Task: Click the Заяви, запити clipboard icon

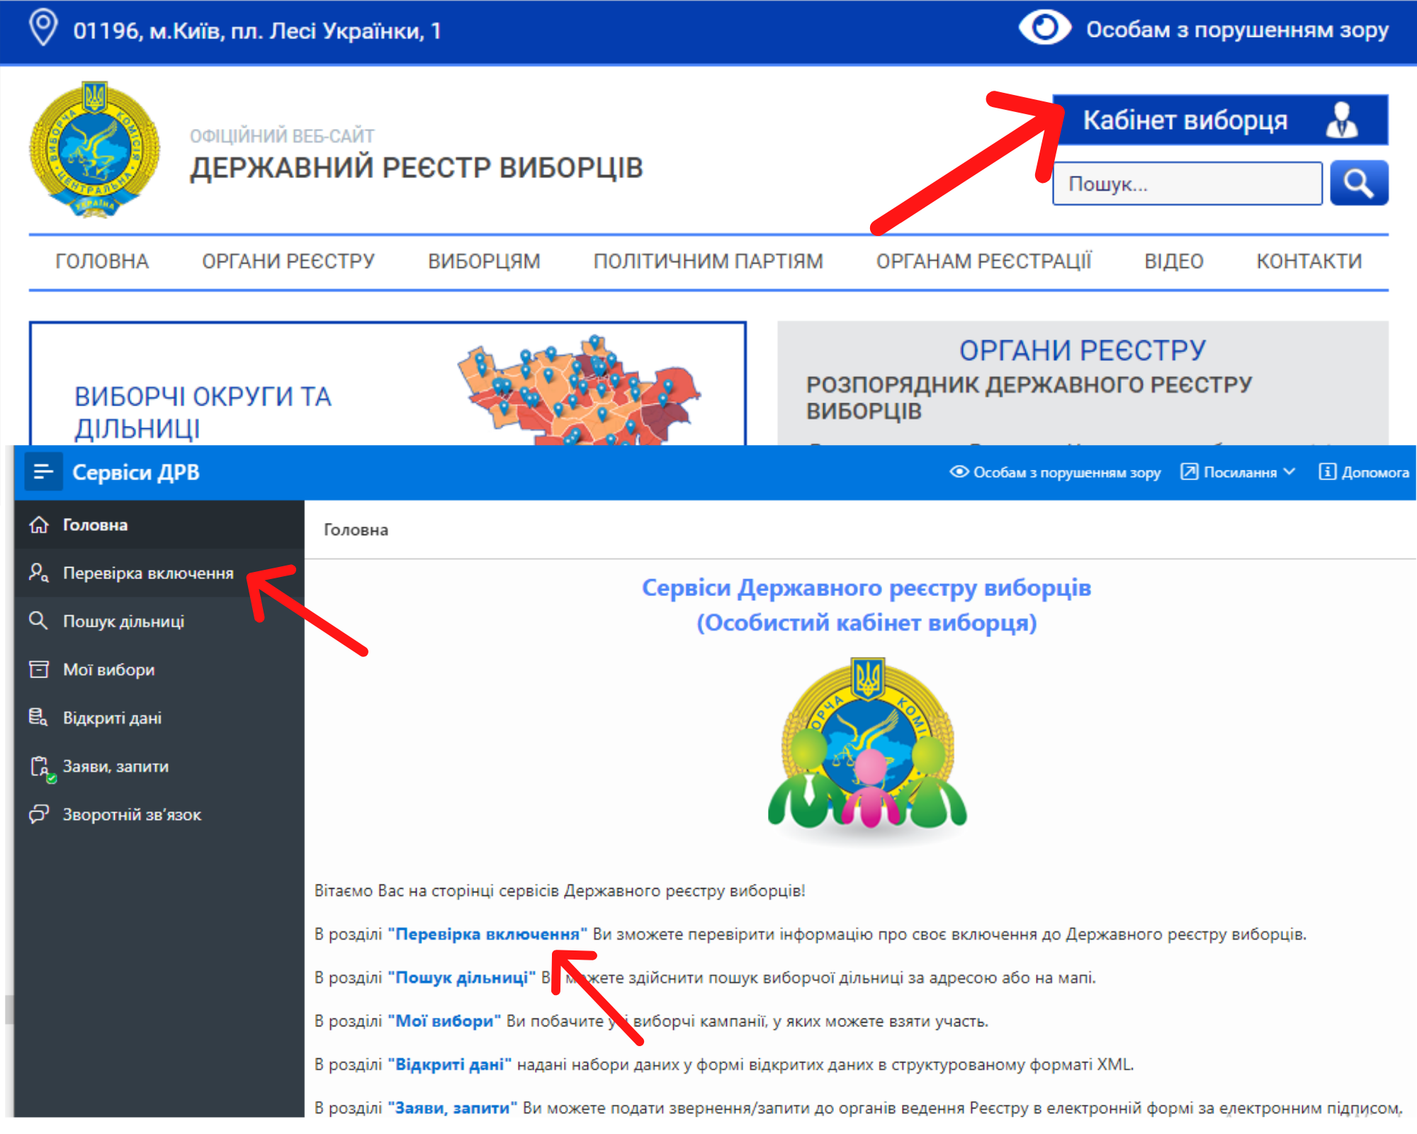Action: 40,766
